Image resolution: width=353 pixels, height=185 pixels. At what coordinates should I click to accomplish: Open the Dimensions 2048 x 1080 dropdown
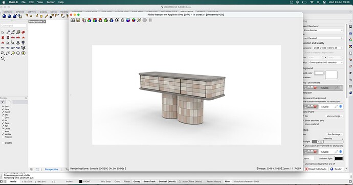tap(328, 48)
